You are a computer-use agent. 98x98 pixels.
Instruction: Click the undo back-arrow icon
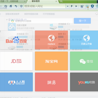tap(16, 6)
